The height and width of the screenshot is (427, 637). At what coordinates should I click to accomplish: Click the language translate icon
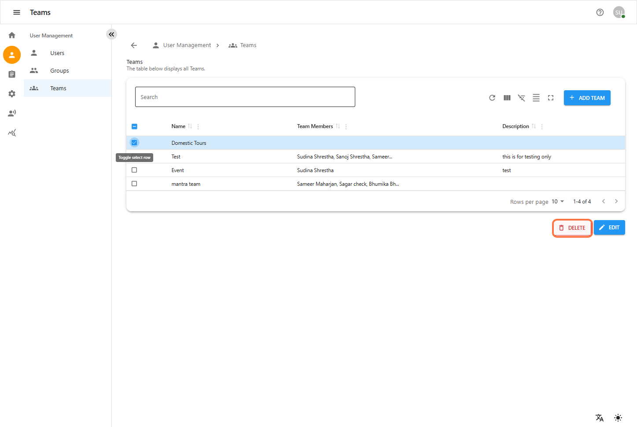pos(600,418)
